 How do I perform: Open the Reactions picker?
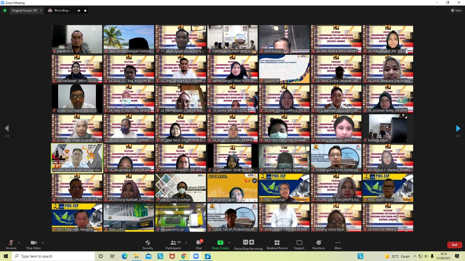click(x=319, y=245)
